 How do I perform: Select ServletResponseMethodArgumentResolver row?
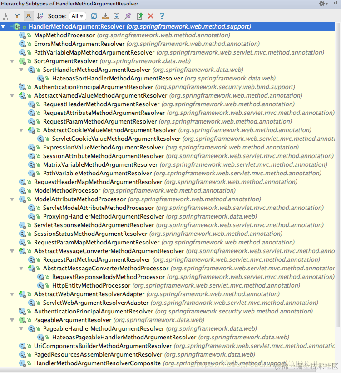[x=168, y=225]
